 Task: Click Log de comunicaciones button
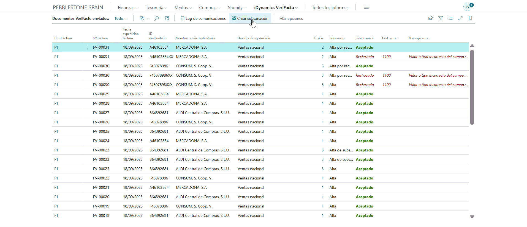tap(203, 18)
